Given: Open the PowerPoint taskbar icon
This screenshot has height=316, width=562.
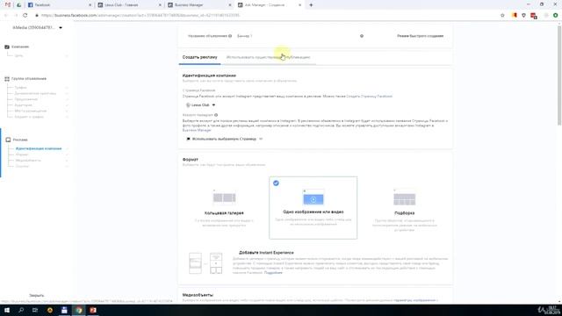Looking at the screenshot, I should click(x=93, y=310).
